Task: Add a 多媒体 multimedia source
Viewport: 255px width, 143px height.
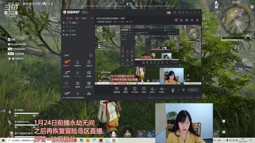Action: pos(144,90)
